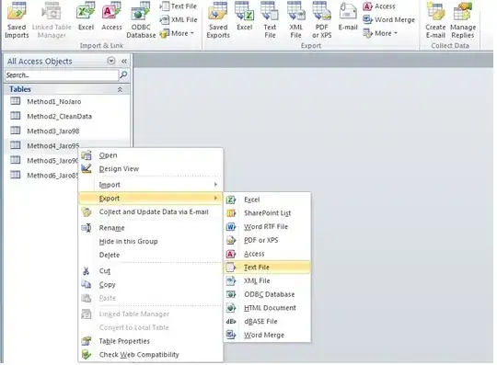Choose PDF or XPS in export submenu

(x=267, y=240)
